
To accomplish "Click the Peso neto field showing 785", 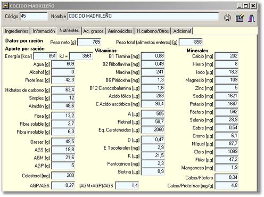I will [89, 42].
